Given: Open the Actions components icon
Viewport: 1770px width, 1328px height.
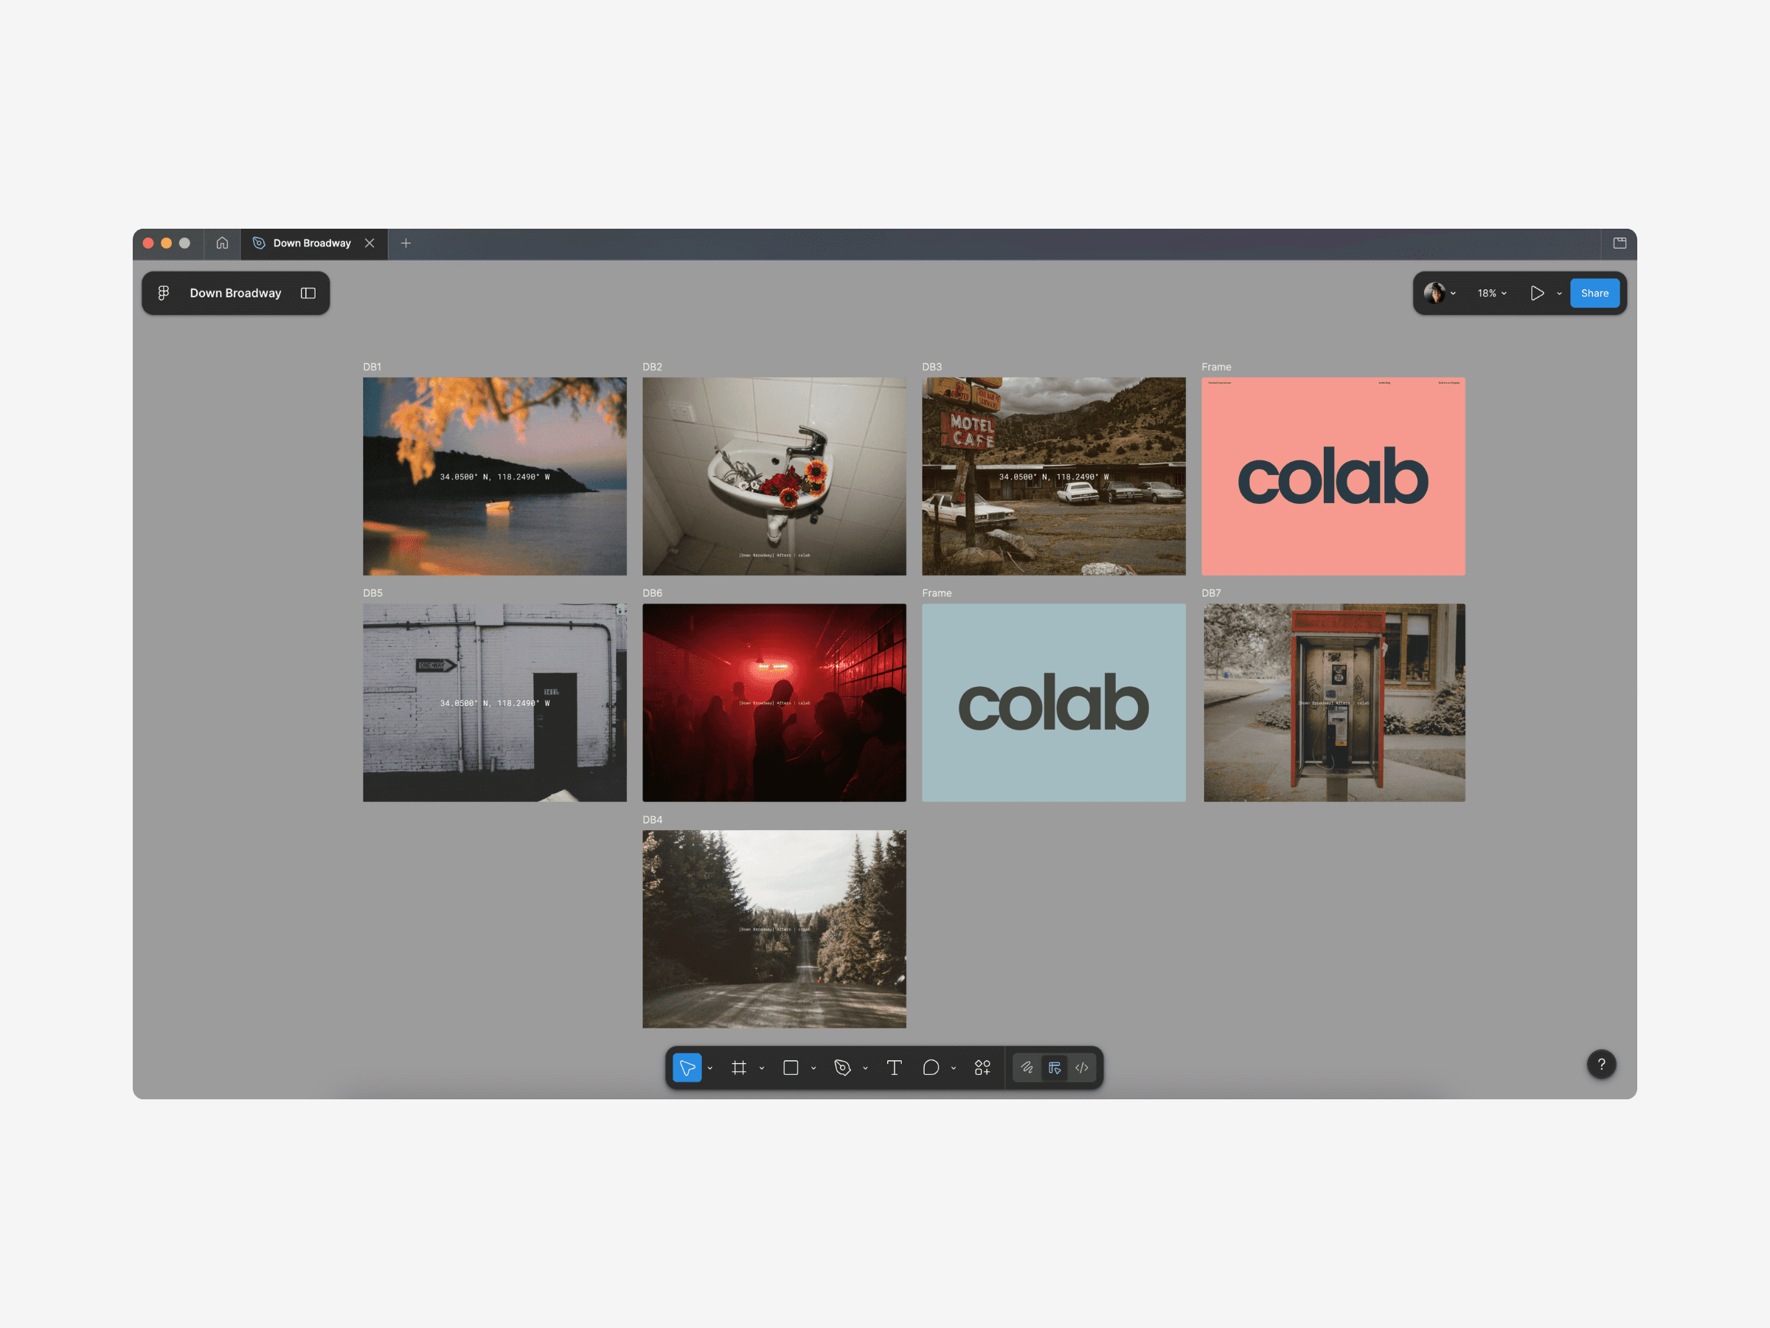Looking at the screenshot, I should pyautogui.click(x=982, y=1067).
